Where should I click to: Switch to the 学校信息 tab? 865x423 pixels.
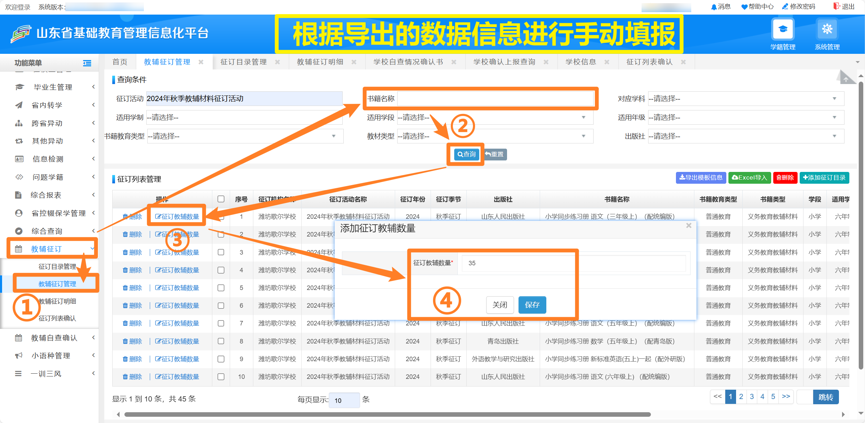tap(581, 62)
